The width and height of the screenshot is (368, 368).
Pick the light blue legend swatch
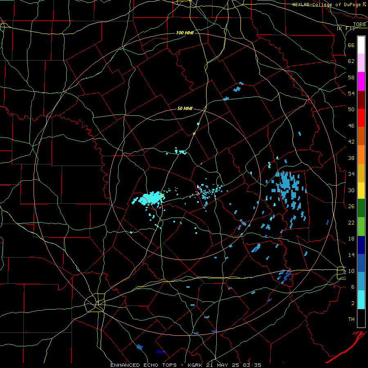click(x=361, y=281)
